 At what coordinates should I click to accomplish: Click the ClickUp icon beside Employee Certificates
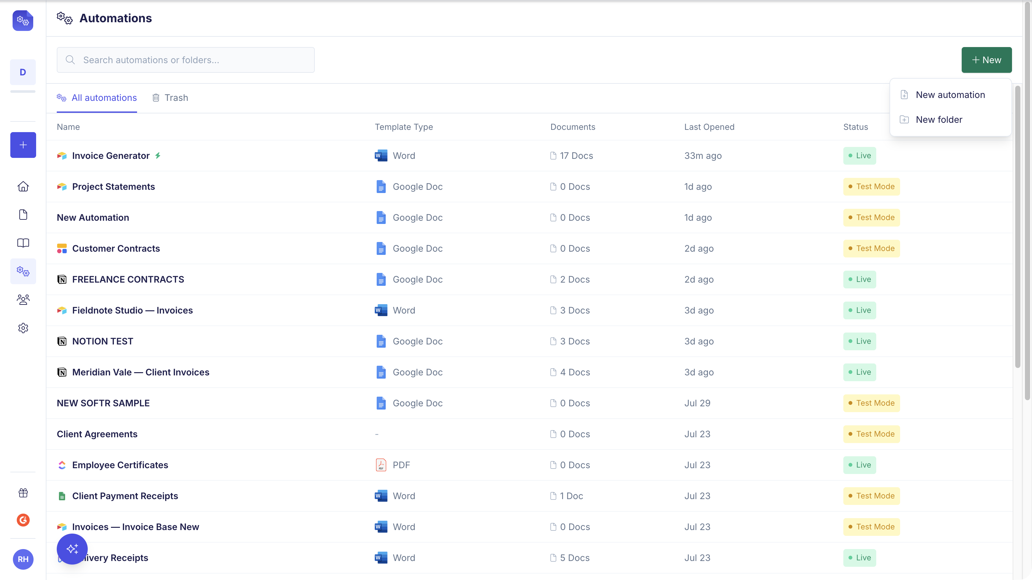(x=62, y=465)
